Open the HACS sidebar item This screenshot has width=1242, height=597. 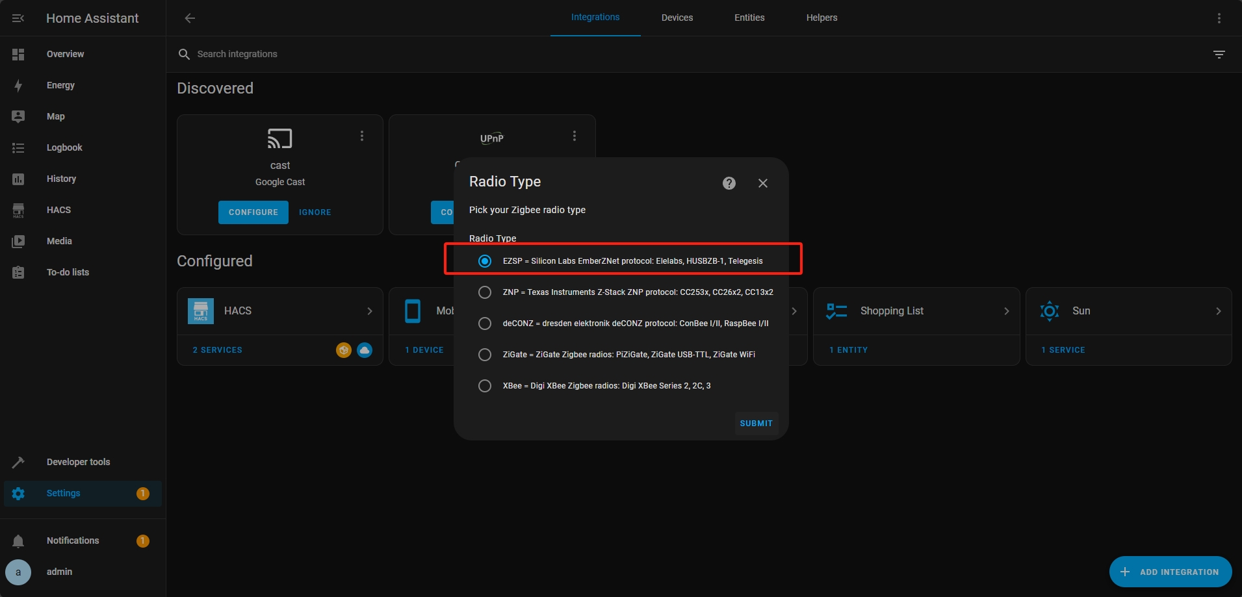click(58, 210)
